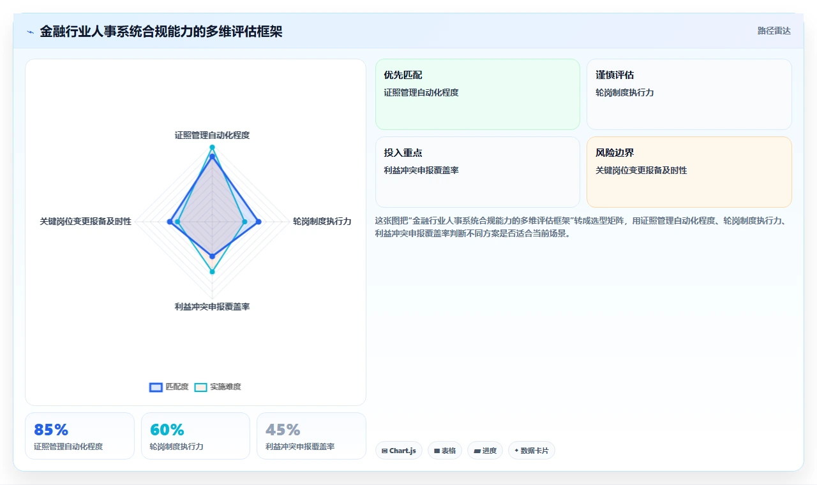Click cyan 实施难度 point on 利益冲突申报覆盖率 axis
The image size is (817, 485).
click(x=213, y=271)
